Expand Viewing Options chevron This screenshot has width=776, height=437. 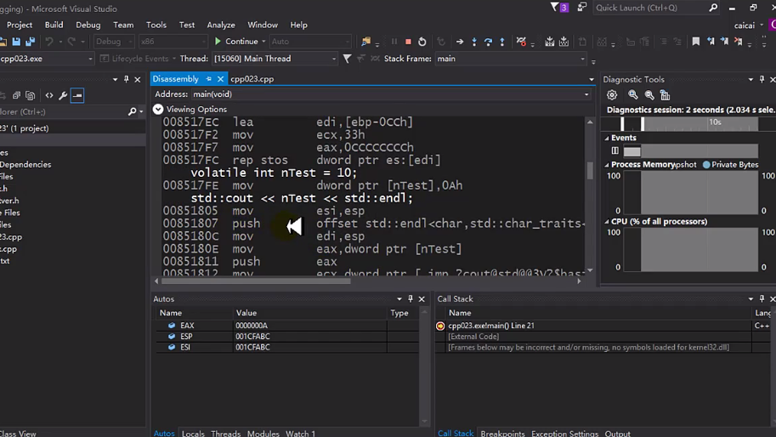click(158, 110)
